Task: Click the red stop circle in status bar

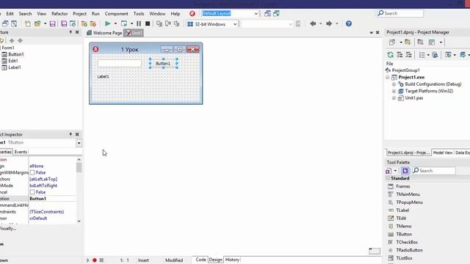Action: pos(95,260)
